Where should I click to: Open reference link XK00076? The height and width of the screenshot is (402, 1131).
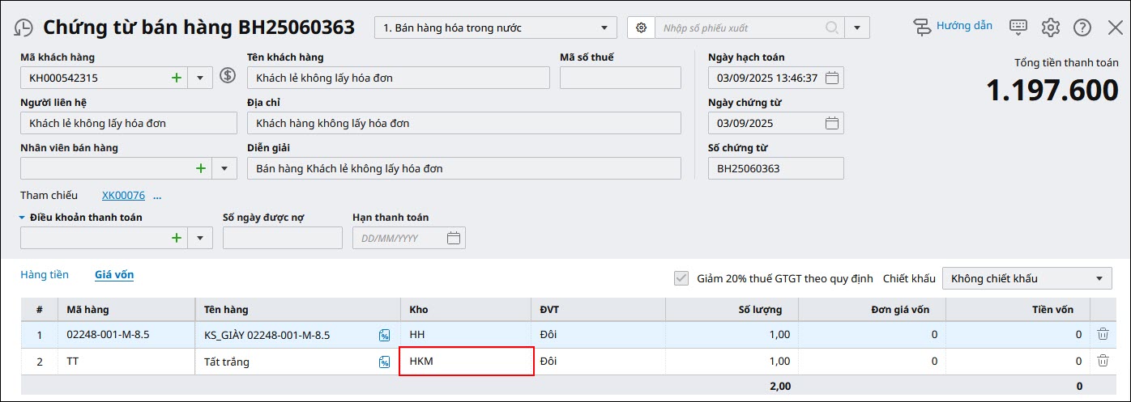123,196
